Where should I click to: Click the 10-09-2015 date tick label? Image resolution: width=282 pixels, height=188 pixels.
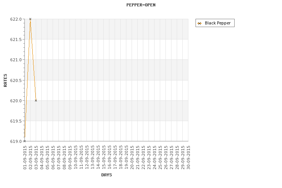coord(76,158)
